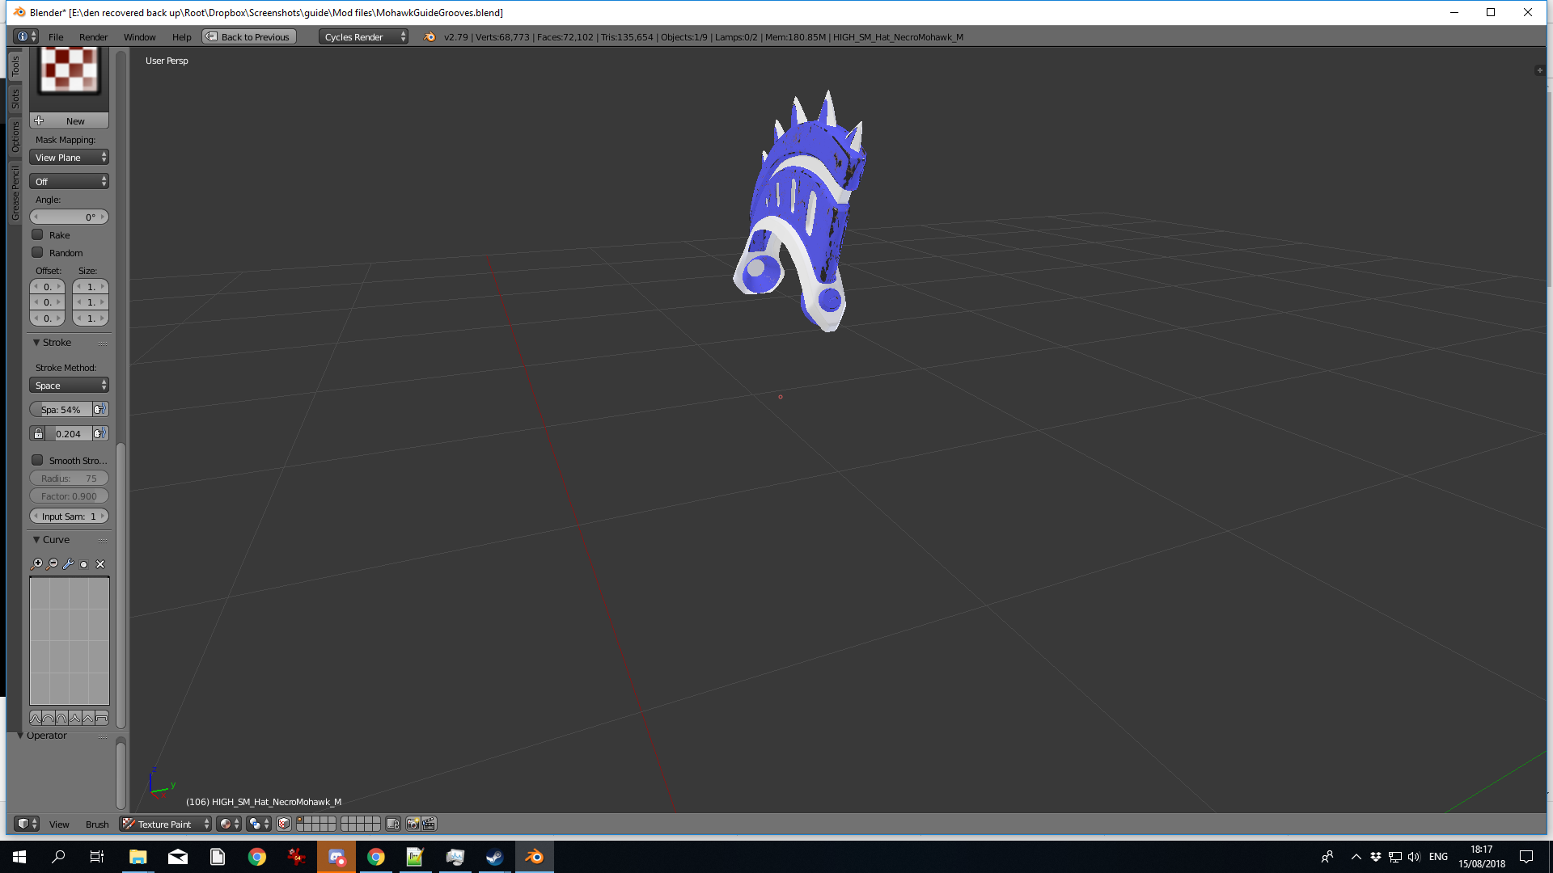Adjust the Spacing 54% slider
Viewport: 1553px width, 873px height.
click(61, 410)
